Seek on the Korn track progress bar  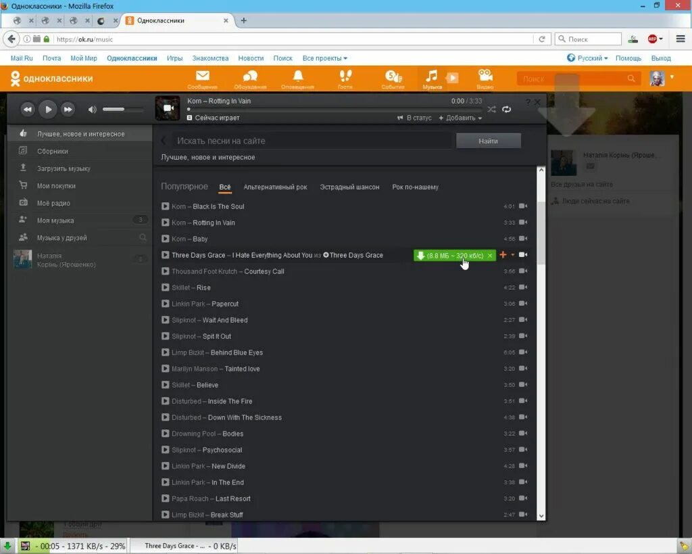[335, 109]
